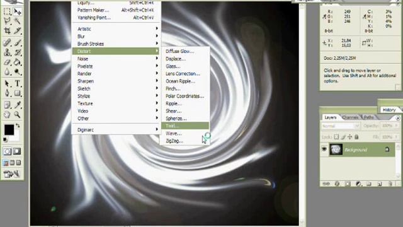Switch to the Channels tab
Image resolution: width=403 pixels, height=227 pixels.
pyautogui.click(x=351, y=117)
